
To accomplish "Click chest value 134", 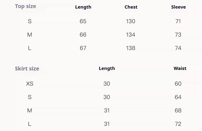I will 131,35.
